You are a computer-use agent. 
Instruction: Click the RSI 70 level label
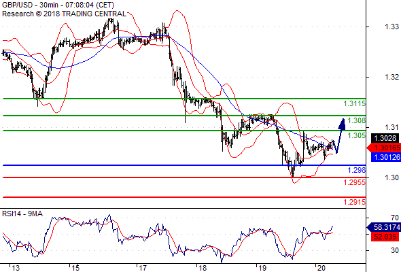[395, 218]
